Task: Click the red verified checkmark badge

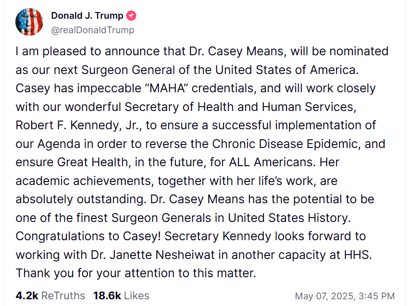Action: click(131, 16)
